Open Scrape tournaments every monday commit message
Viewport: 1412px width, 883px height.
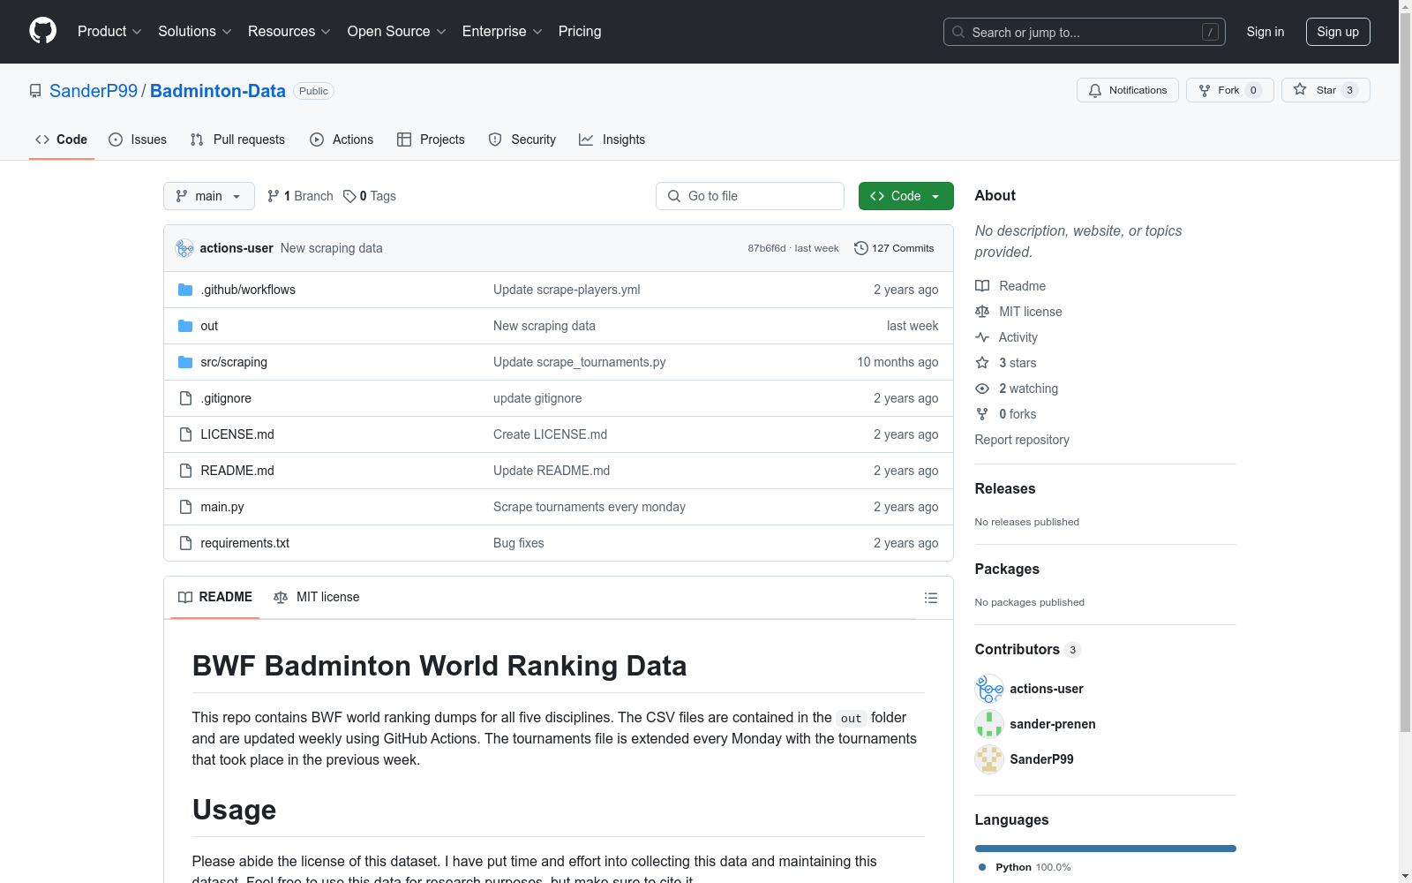(590, 507)
